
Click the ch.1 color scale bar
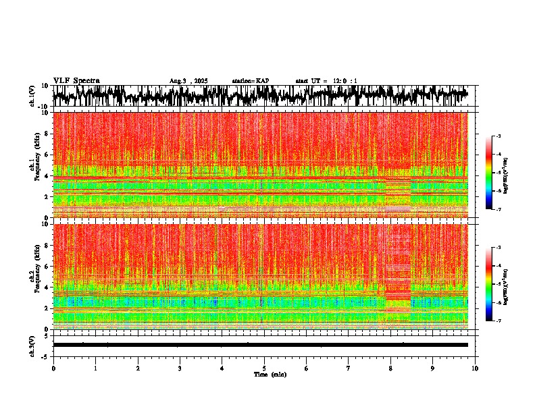point(489,173)
